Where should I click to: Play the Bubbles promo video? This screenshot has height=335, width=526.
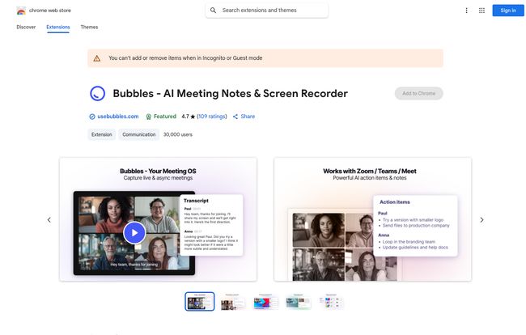click(134, 233)
